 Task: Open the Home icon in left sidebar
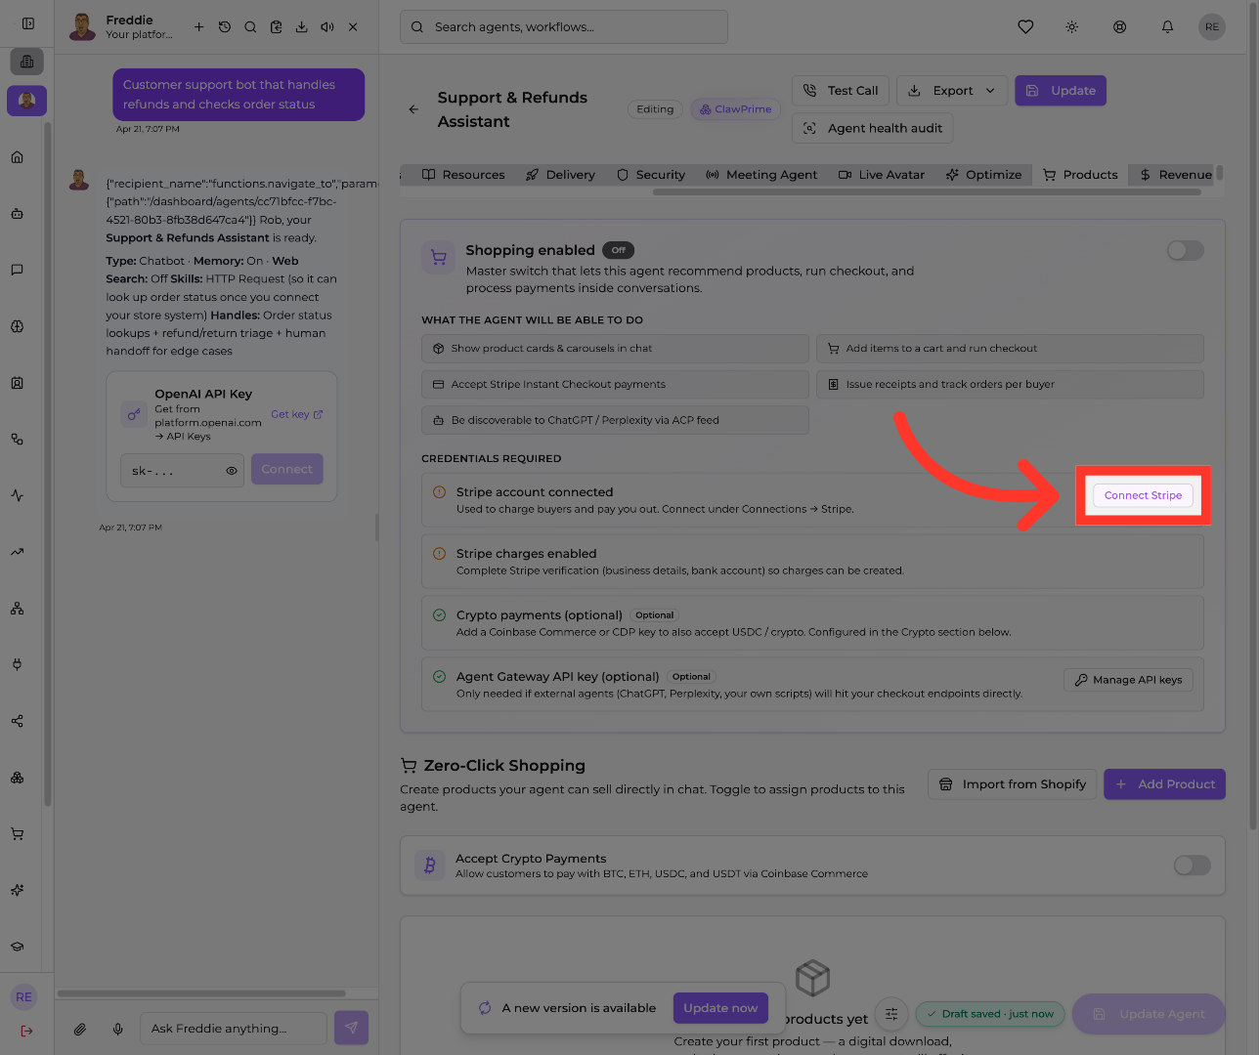pos(18,157)
